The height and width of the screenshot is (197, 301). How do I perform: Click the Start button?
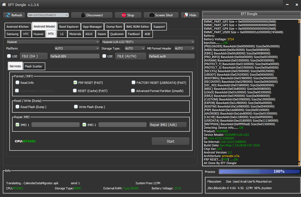(170, 141)
